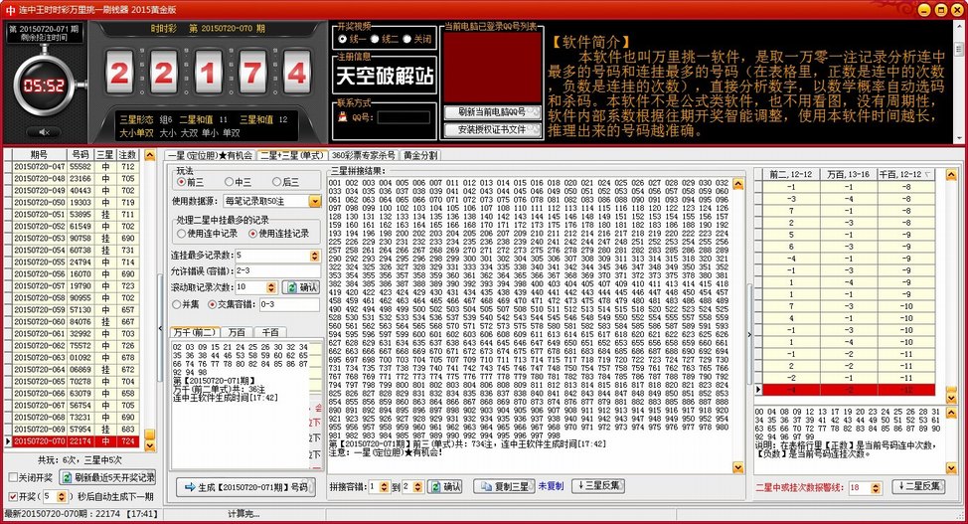Click the green-icon 确认 button beside 滚动取记录次数
968x524 pixels.
pyautogui.click(x=301, y=287)
